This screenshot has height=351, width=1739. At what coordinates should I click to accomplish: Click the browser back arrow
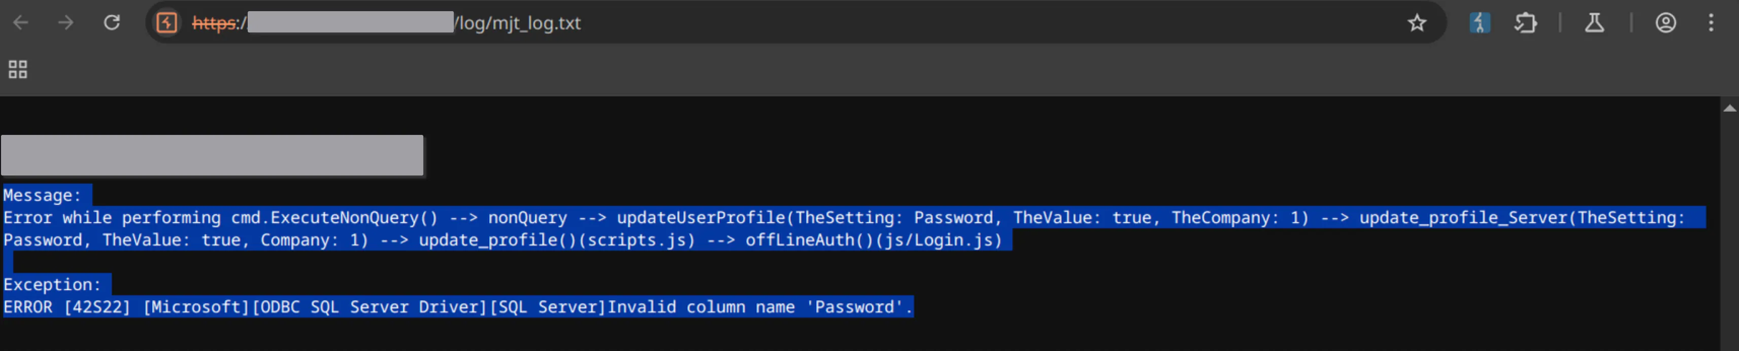coord(21,23)
